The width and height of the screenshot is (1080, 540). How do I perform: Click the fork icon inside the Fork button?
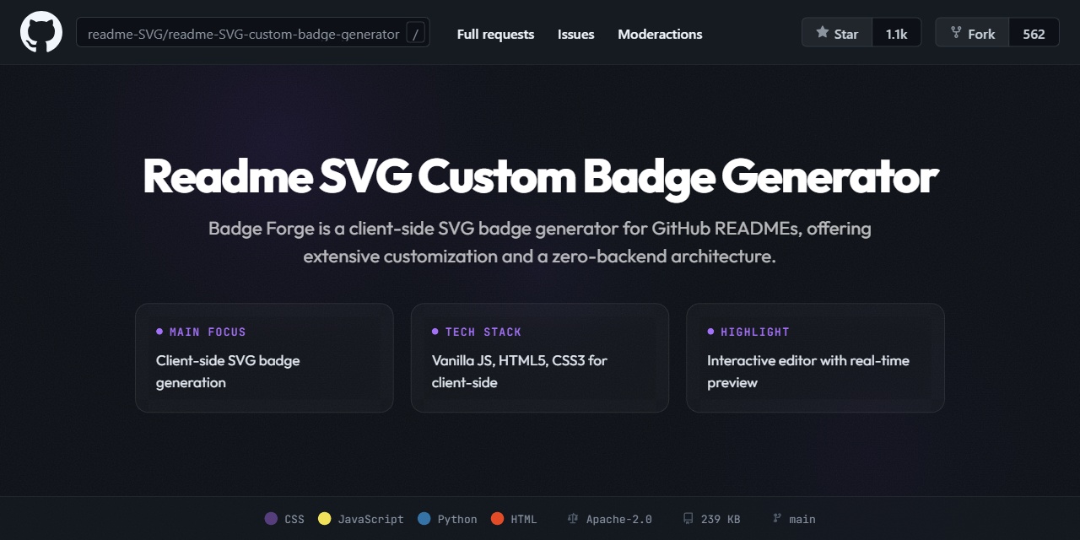pos(956,32)
